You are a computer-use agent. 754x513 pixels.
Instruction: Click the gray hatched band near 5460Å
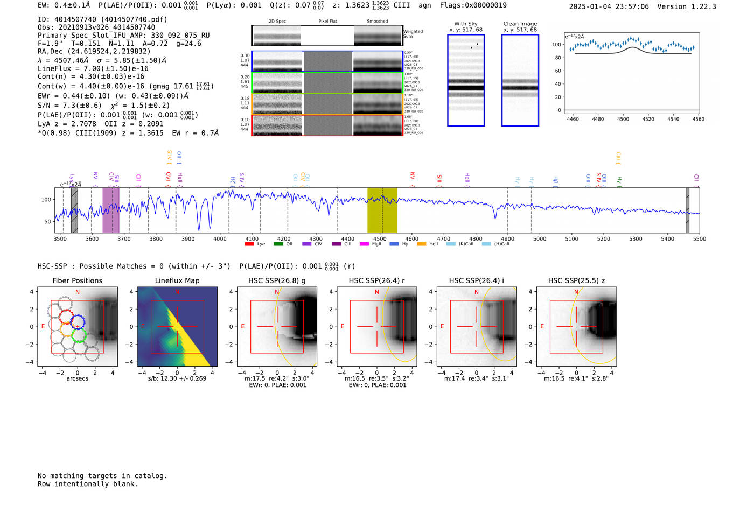coord(687,210)
